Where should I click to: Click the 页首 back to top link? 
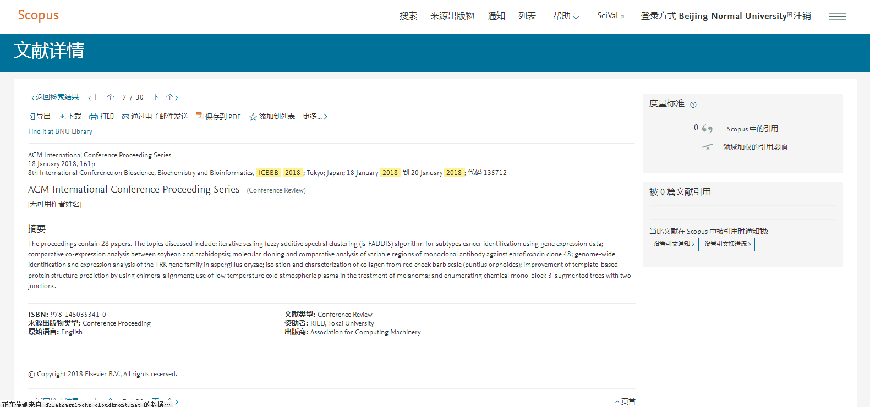coord(625,402)
